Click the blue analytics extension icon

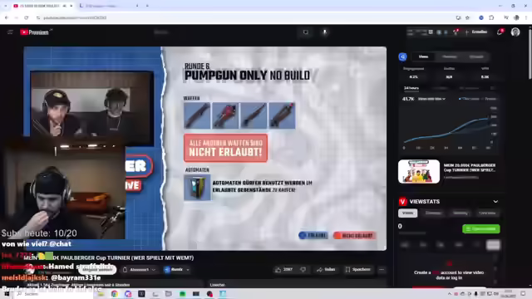tap(402, 57)
